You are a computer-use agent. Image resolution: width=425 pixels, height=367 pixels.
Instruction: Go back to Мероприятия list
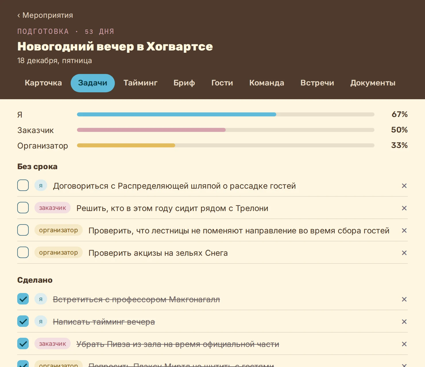click(45, 15)
